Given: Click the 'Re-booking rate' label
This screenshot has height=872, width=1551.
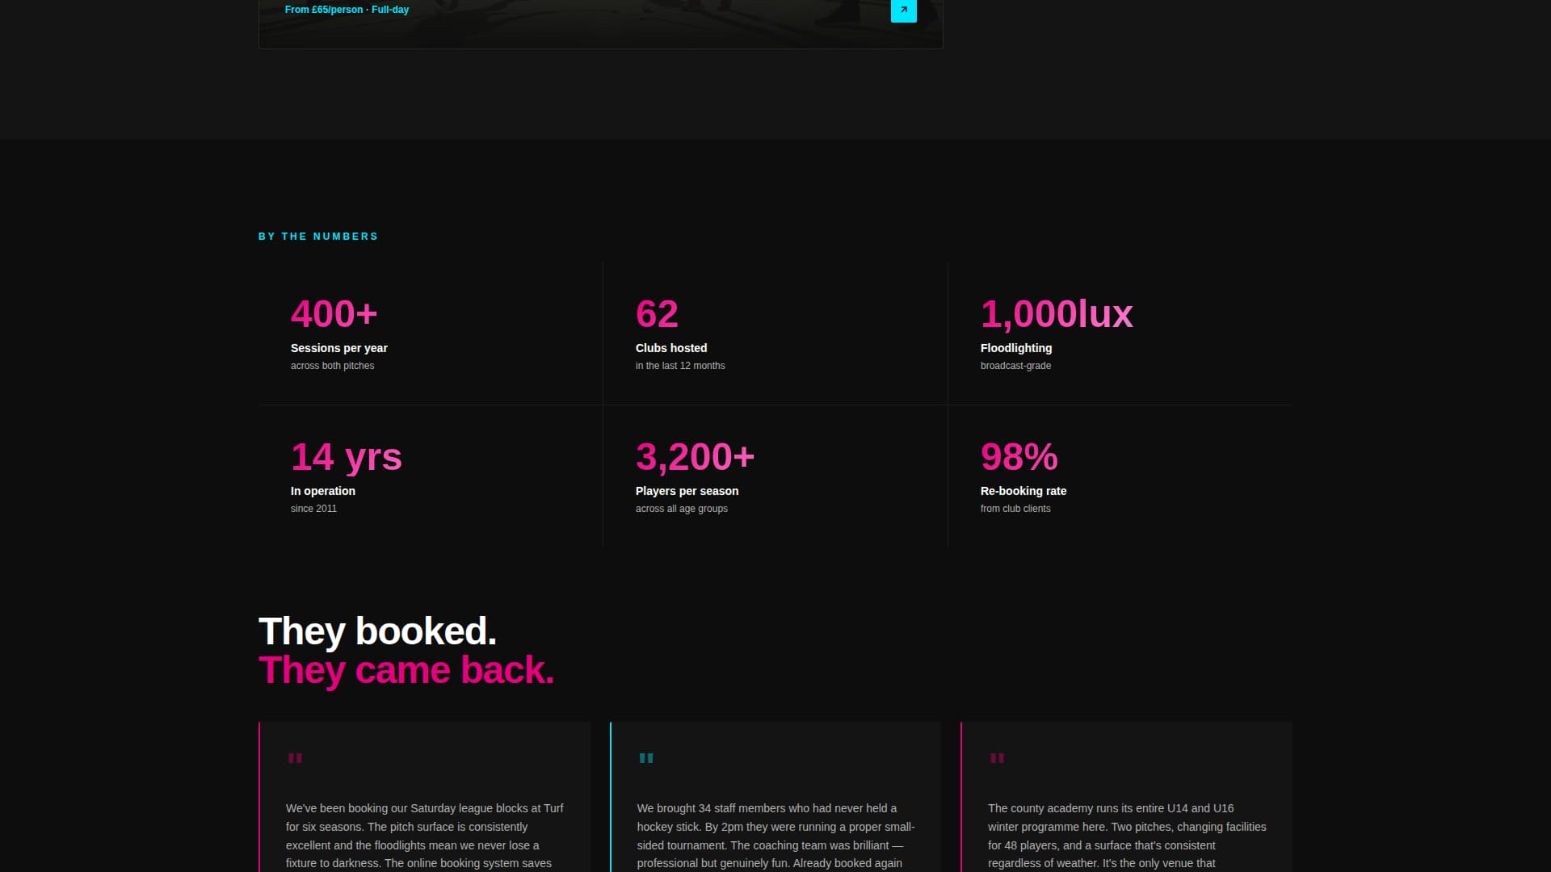Looking at the screenshot, I should click(x=1023, y=491).
